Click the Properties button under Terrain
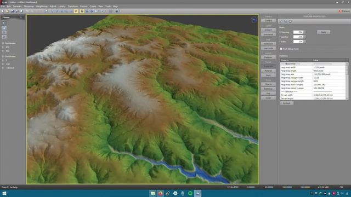Viewport: 351px width, 197px height. tap(268, 66)
